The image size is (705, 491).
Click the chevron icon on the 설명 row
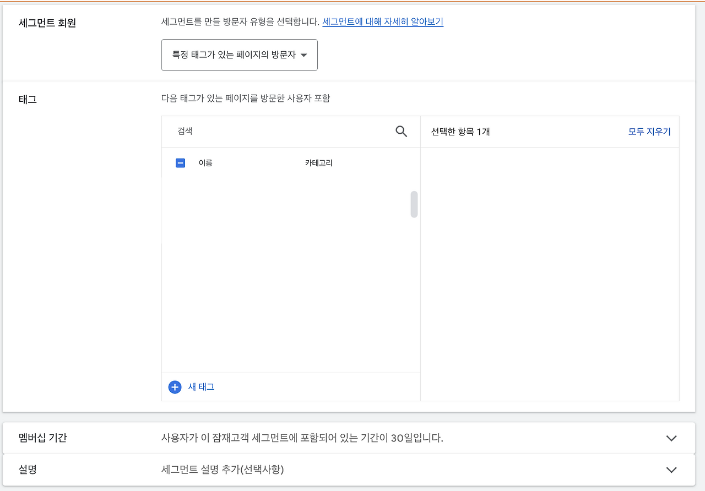(671, 470)
